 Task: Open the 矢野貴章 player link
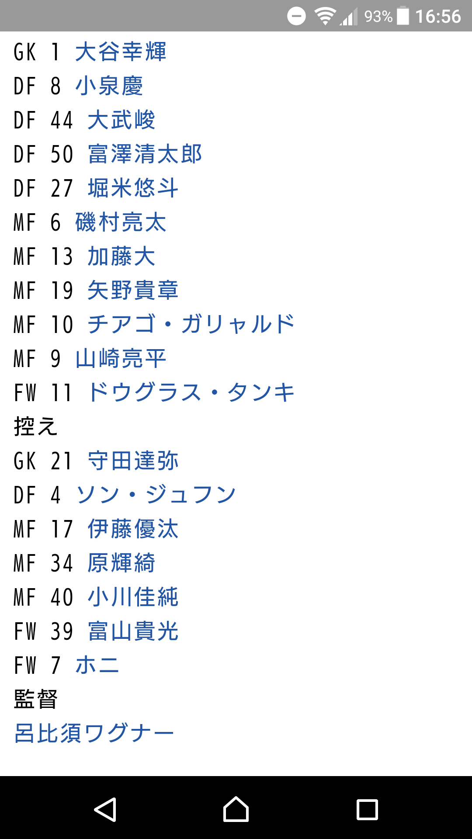[x=133, y=290]
